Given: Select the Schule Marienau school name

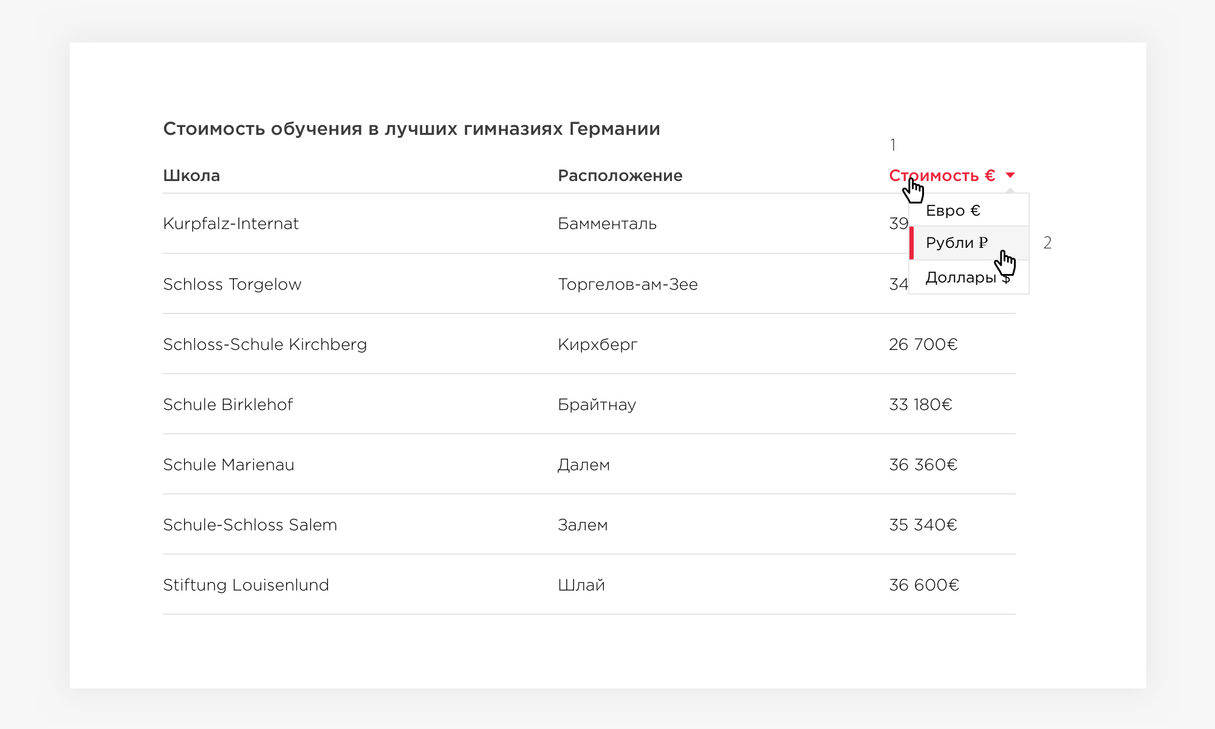Looking at the screenshot, I should [x=228, y=465].
